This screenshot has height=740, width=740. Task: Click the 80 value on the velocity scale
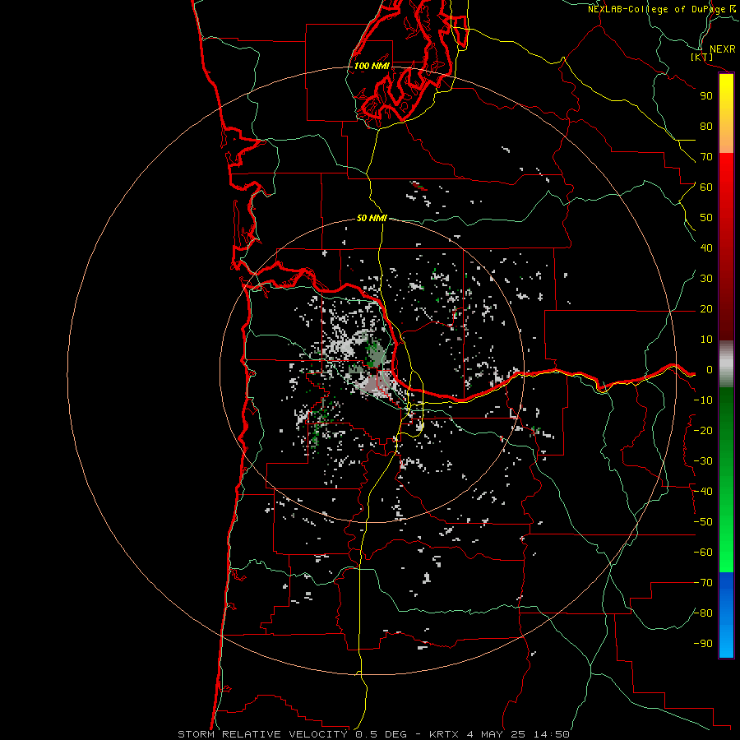(706, 126)
